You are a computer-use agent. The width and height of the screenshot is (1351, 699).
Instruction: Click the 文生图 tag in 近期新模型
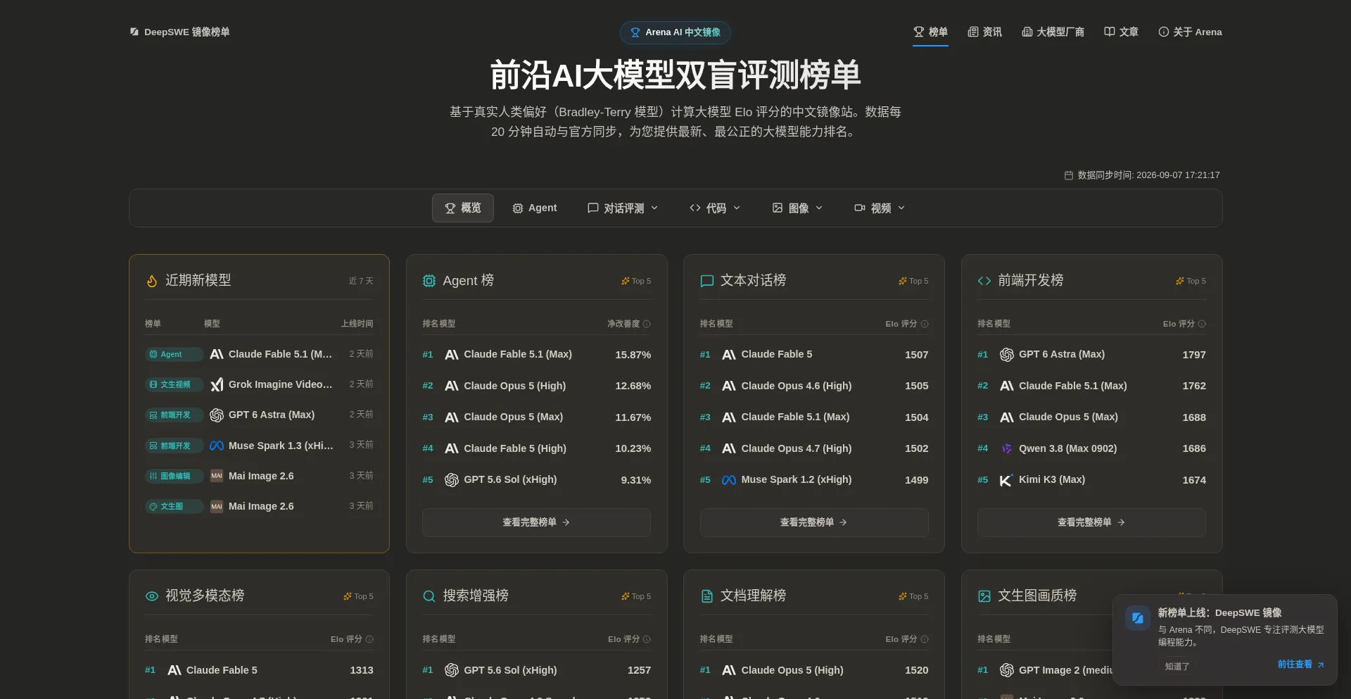174,506
